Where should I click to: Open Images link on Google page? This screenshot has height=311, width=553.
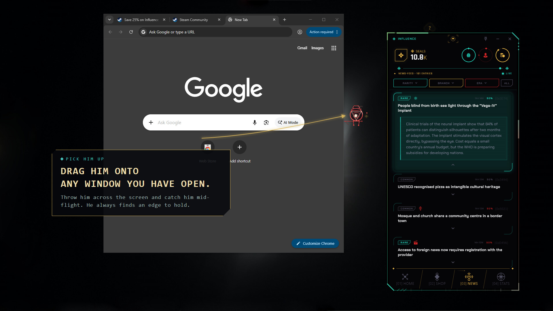click(317, 48)
